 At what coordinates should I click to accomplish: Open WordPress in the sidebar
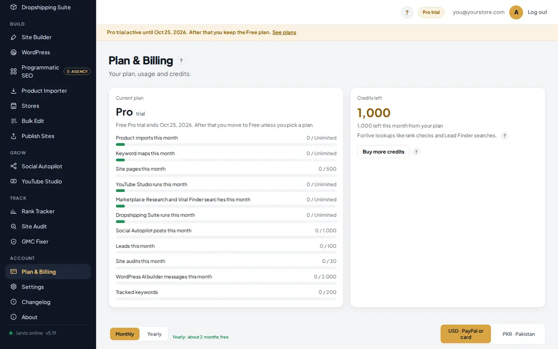coord(48,52)
